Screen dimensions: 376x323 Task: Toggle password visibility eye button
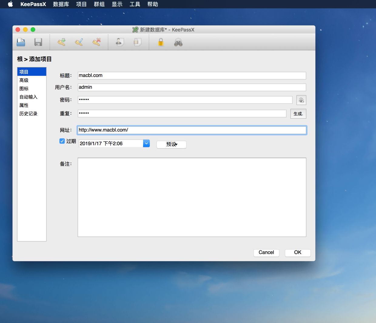click(301, 100)
